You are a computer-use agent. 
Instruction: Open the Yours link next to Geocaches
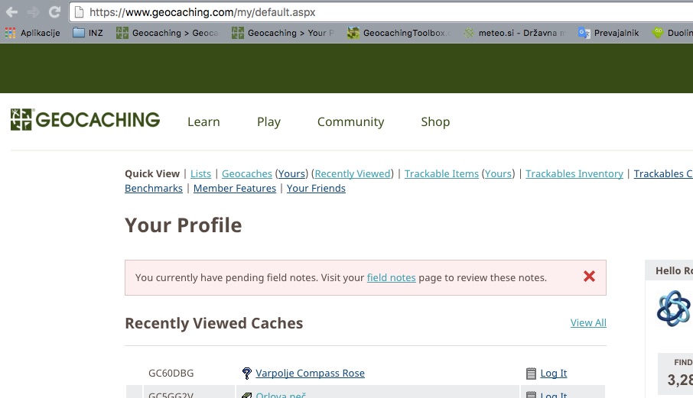point(291,174)
